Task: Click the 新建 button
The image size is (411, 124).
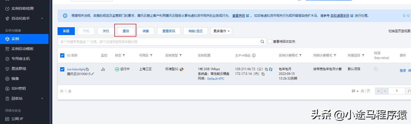Action: pyautogui.click(x=66, y=31)
